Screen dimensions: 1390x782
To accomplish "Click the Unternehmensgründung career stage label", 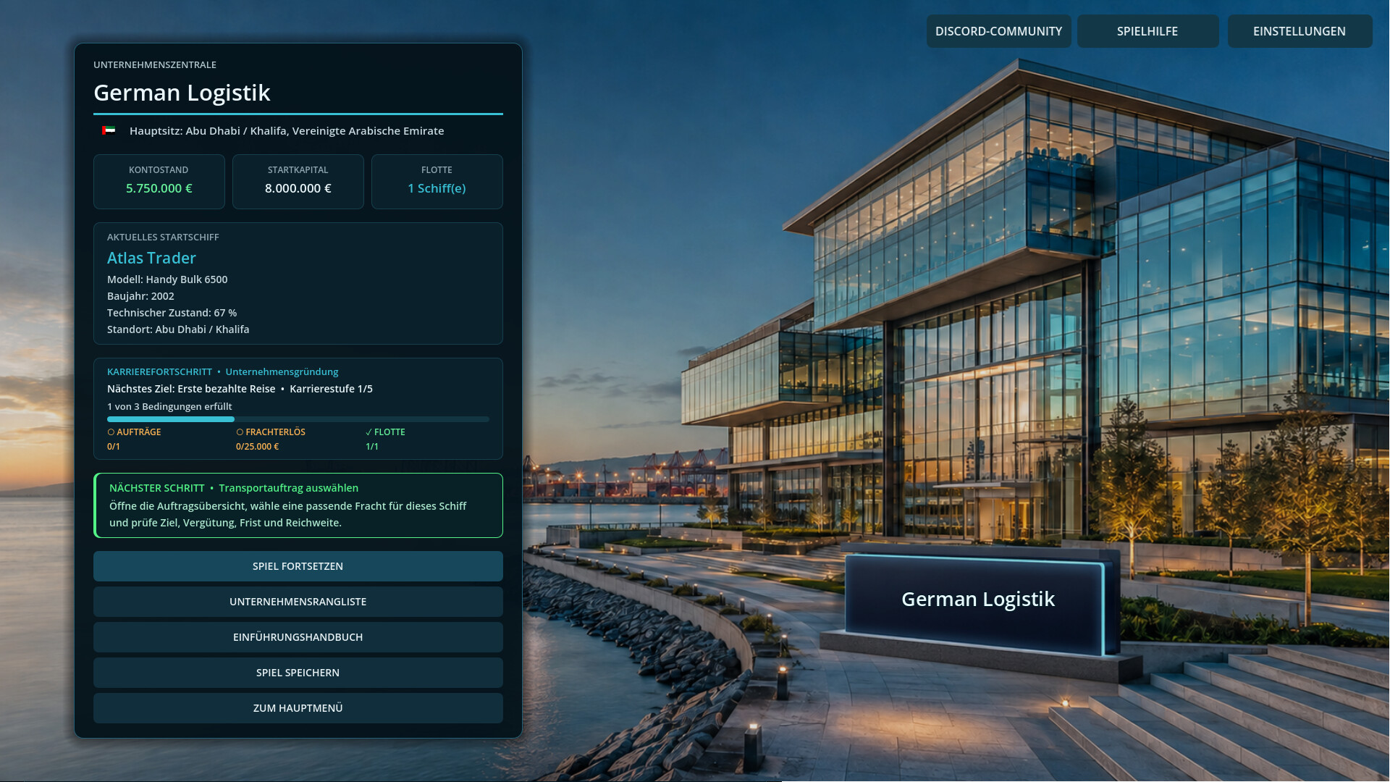I will [x=282, y=372].
